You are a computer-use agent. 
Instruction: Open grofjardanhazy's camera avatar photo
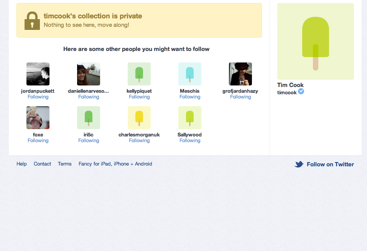coord(240,74)
